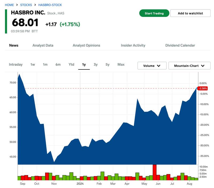214x188 pixels.
Task: Set chart range to 6m
Action: tap(58, 64)
